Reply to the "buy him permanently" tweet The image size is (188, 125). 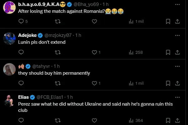pos(21,83)
